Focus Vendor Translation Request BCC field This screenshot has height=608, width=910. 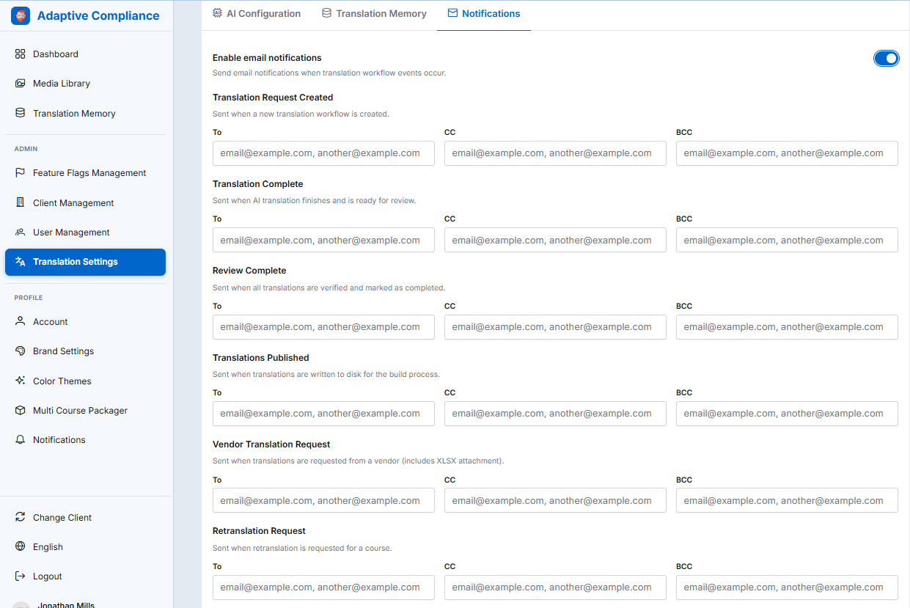click(787, 501)
